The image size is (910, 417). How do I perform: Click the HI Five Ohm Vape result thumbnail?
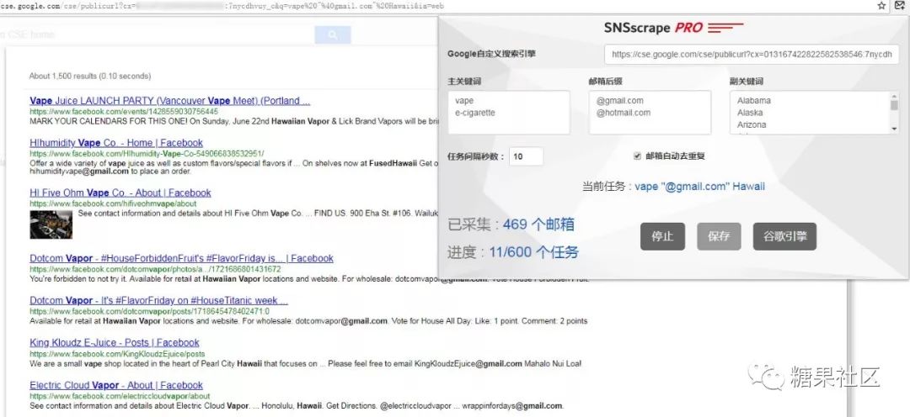point(51,224)
